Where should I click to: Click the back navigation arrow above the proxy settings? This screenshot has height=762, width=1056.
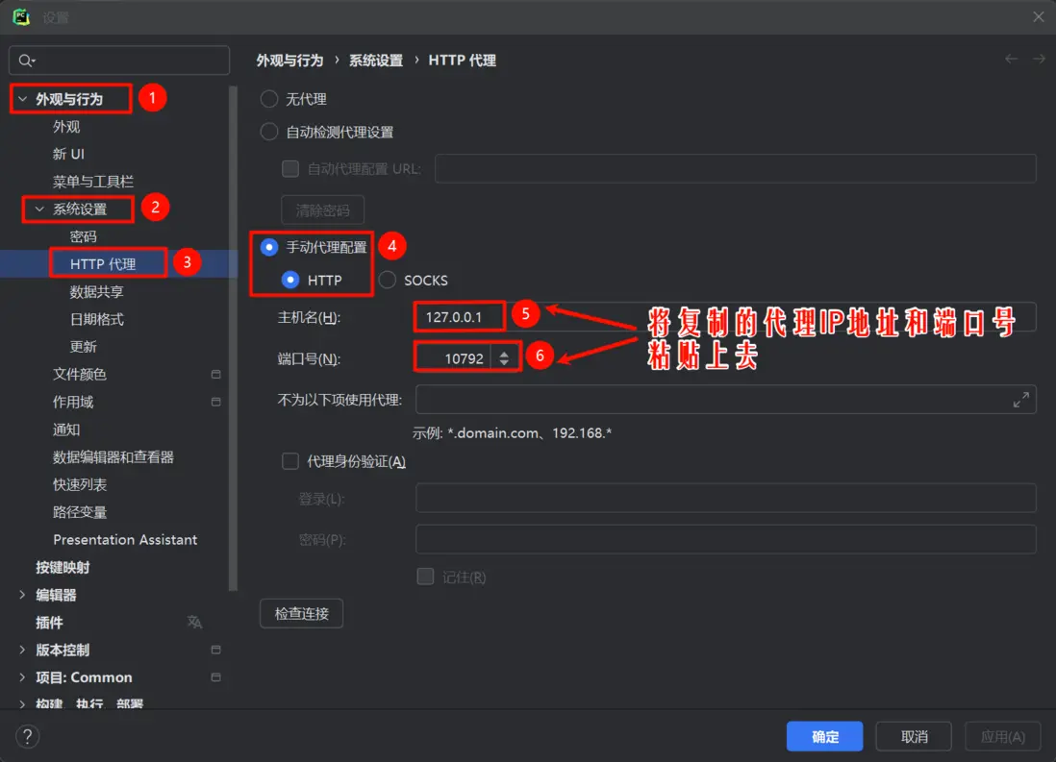tap(1011, 59)
